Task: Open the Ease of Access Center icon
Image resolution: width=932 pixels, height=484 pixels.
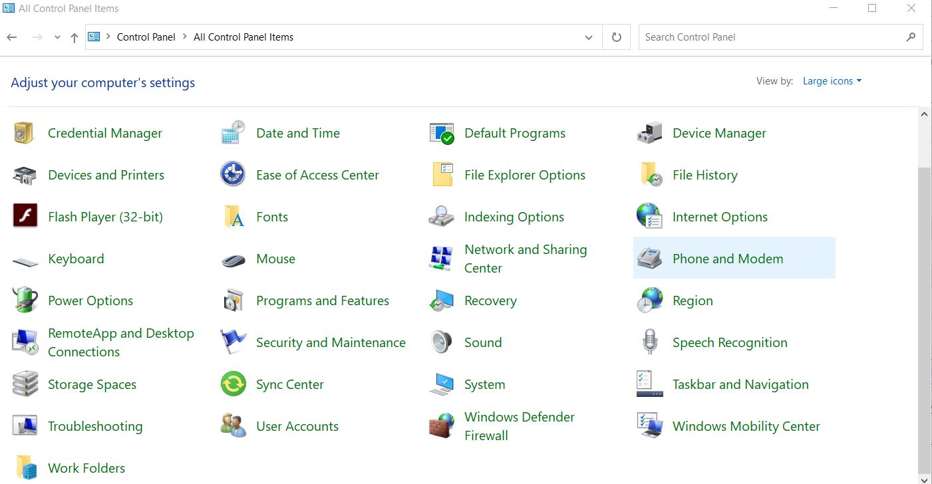Action: click(x=233, y=175)
